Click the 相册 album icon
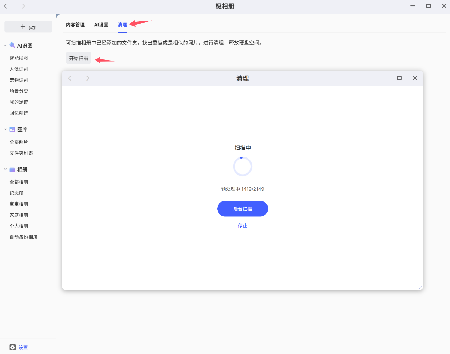450x354 pixels. [12, 170]
